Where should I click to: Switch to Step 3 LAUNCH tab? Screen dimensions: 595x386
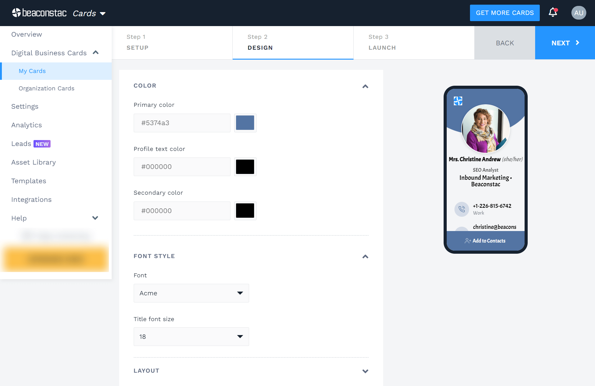tap(414, 43)
